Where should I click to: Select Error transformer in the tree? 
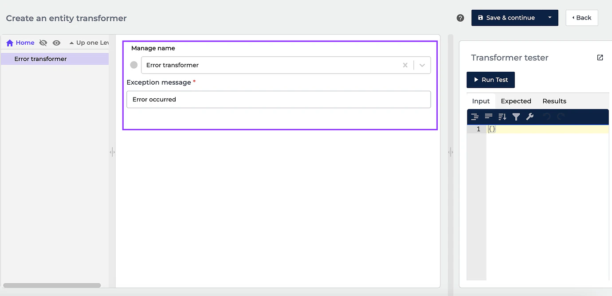click(x=55, y=59)
